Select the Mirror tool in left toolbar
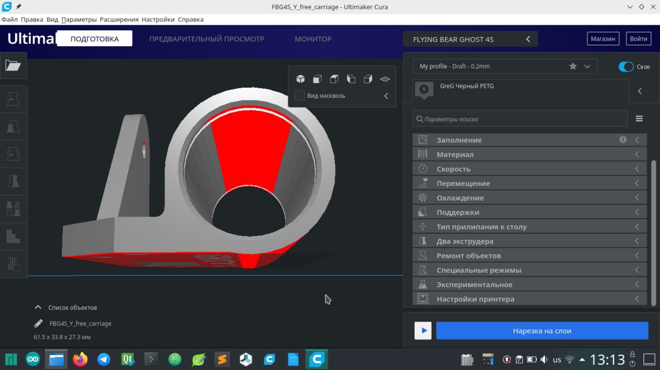 pos(13,181)
